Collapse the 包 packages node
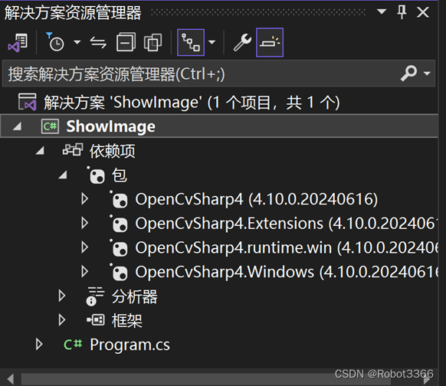Image resolution: width=446 pixels, height=386 pixels. [x=63, y=175]
